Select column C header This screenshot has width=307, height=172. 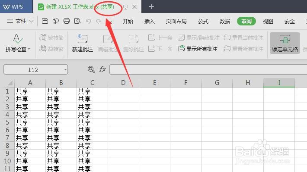tap(92, 83)
